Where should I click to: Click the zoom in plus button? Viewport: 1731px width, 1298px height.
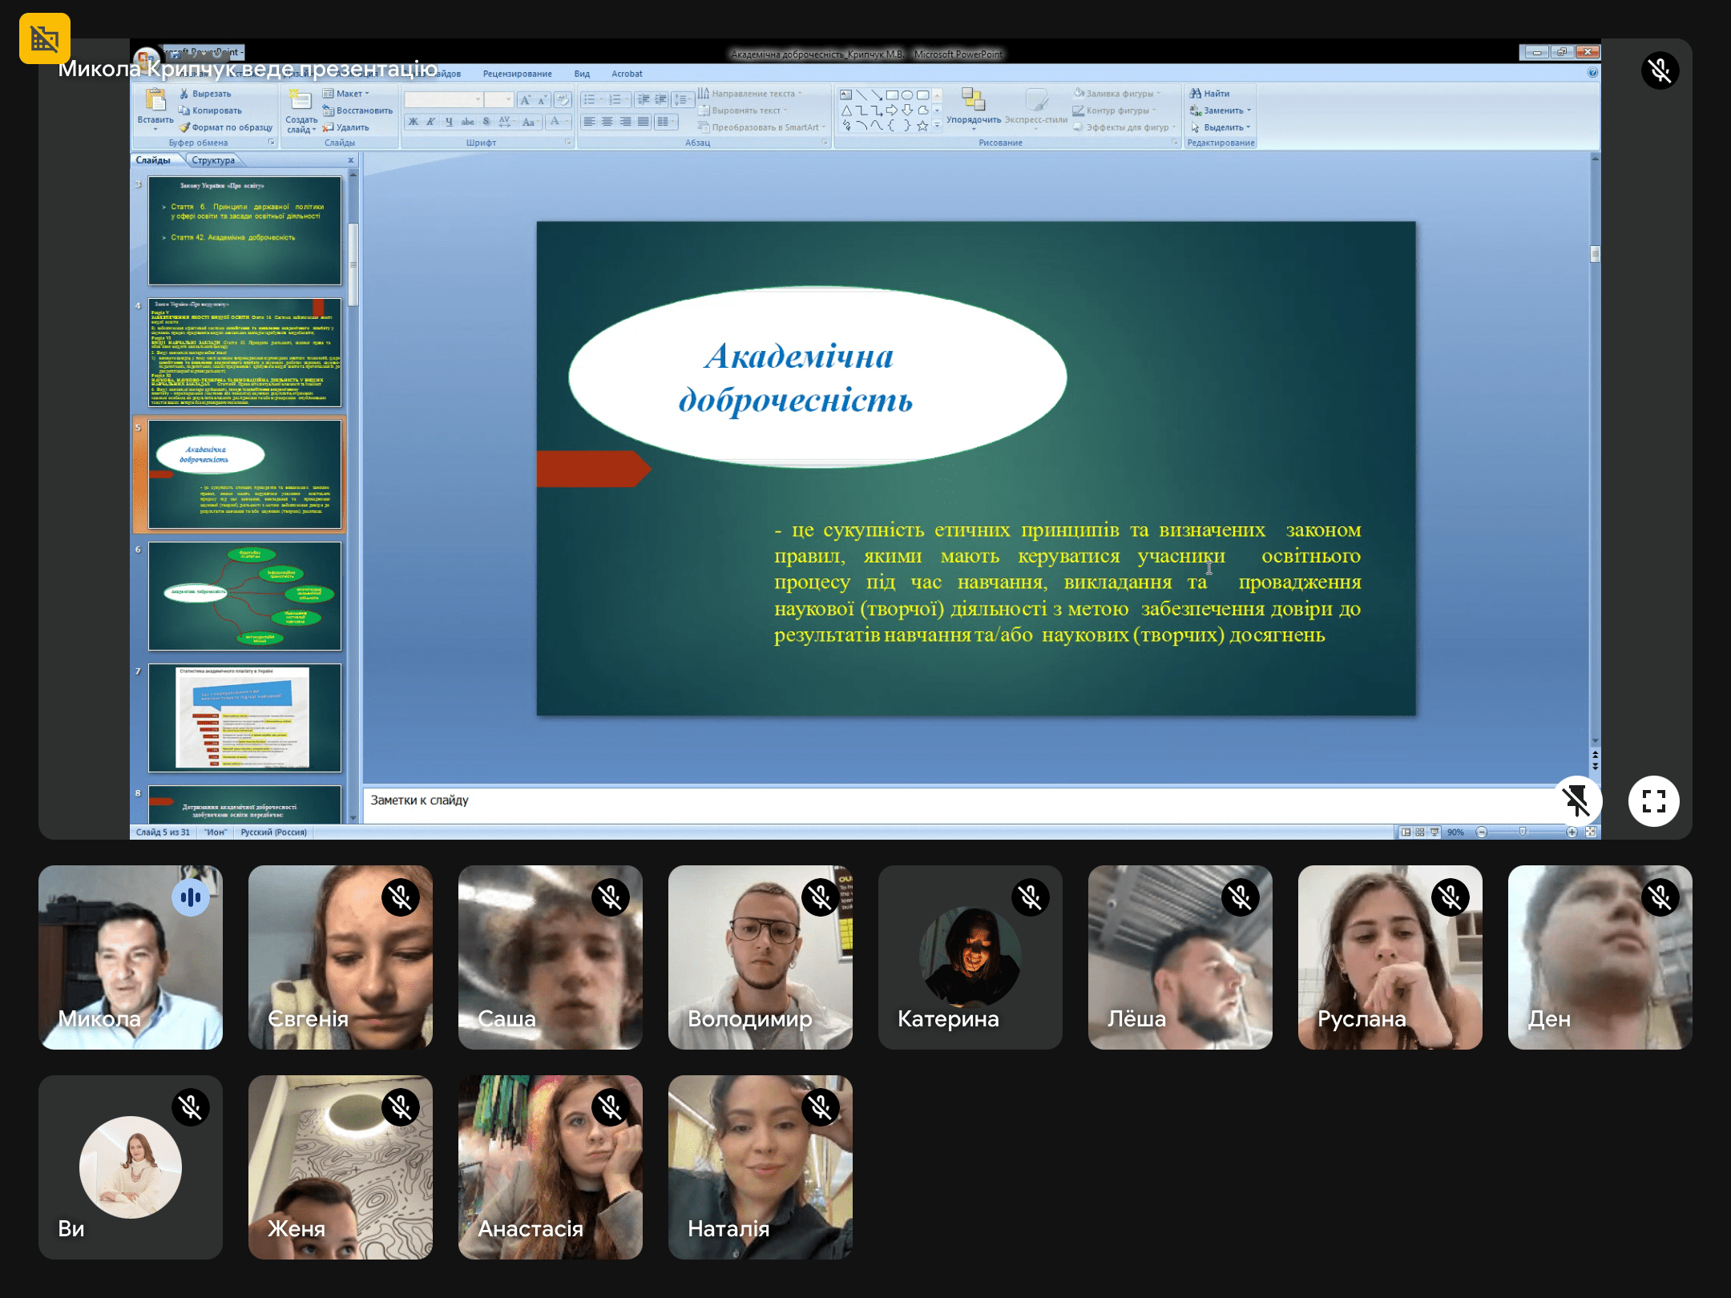click(1572, 832)
